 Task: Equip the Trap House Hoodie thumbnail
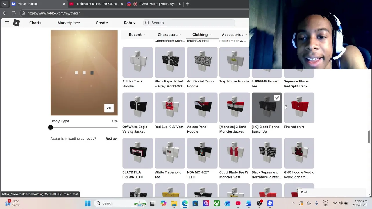coord(234,62)
